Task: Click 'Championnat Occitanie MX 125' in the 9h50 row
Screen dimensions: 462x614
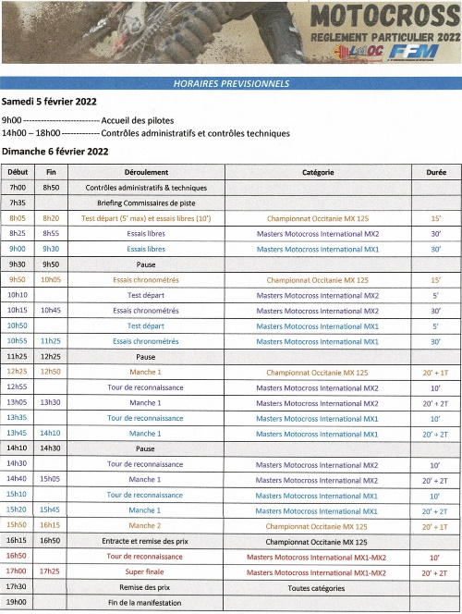Action: [317, 280]
